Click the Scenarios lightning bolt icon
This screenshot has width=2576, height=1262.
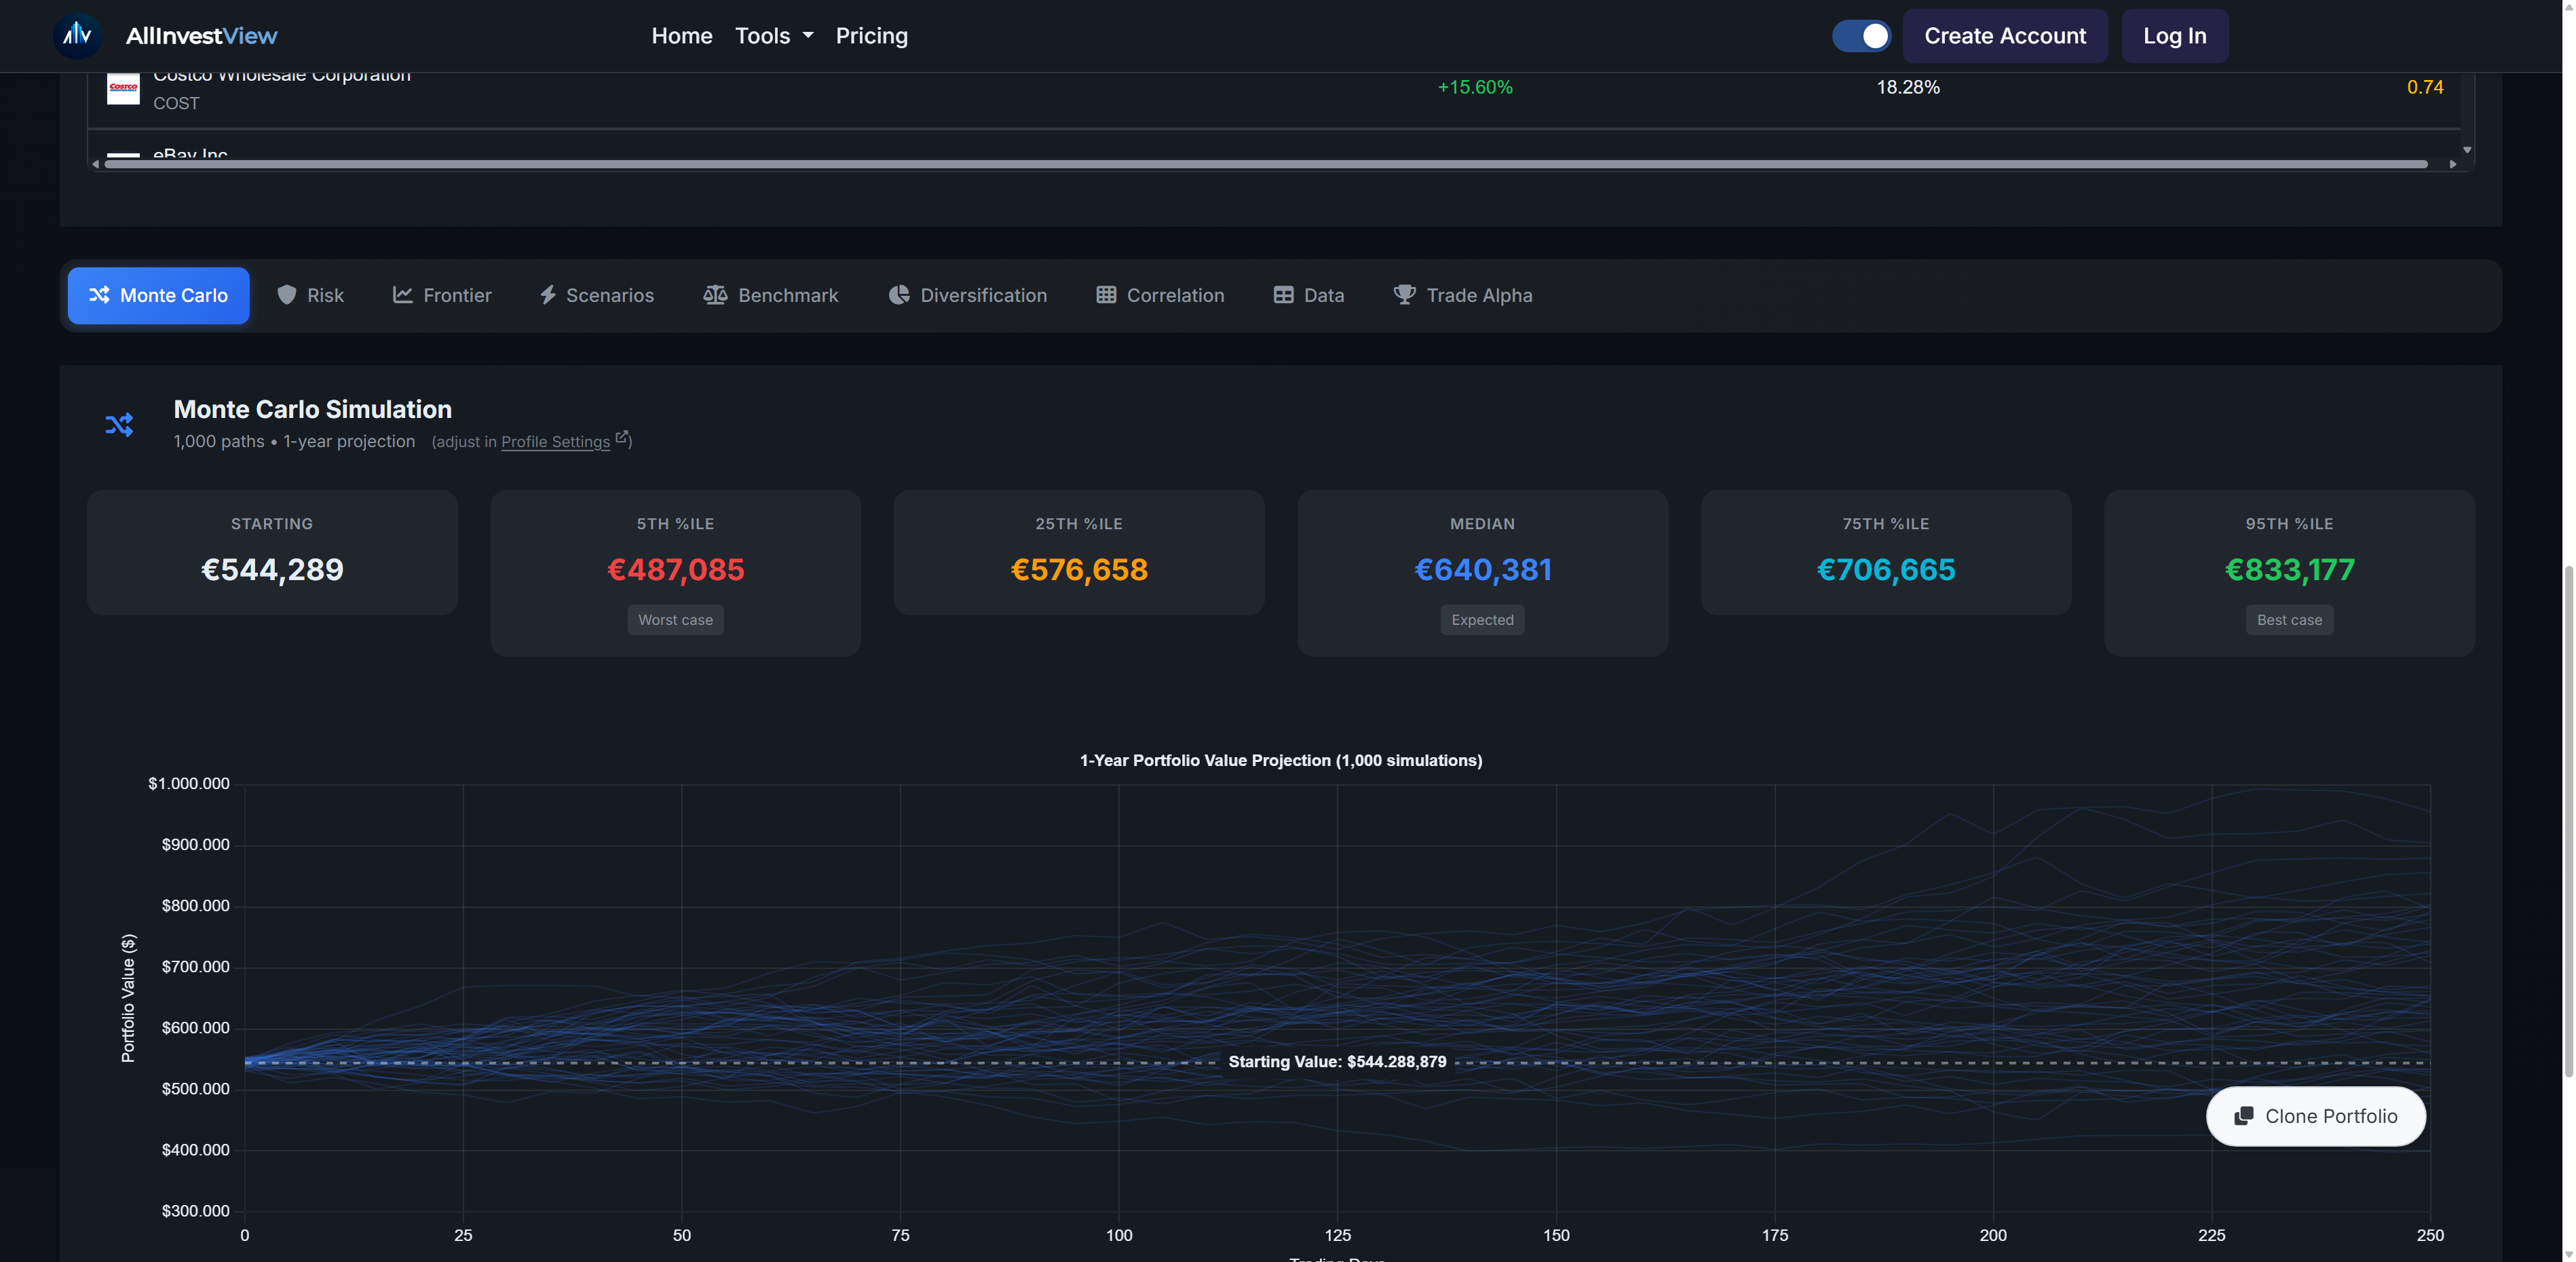(x=548, y=295)
